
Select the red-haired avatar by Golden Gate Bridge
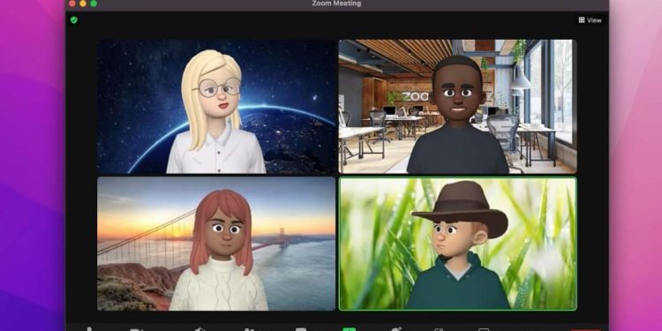216,244
